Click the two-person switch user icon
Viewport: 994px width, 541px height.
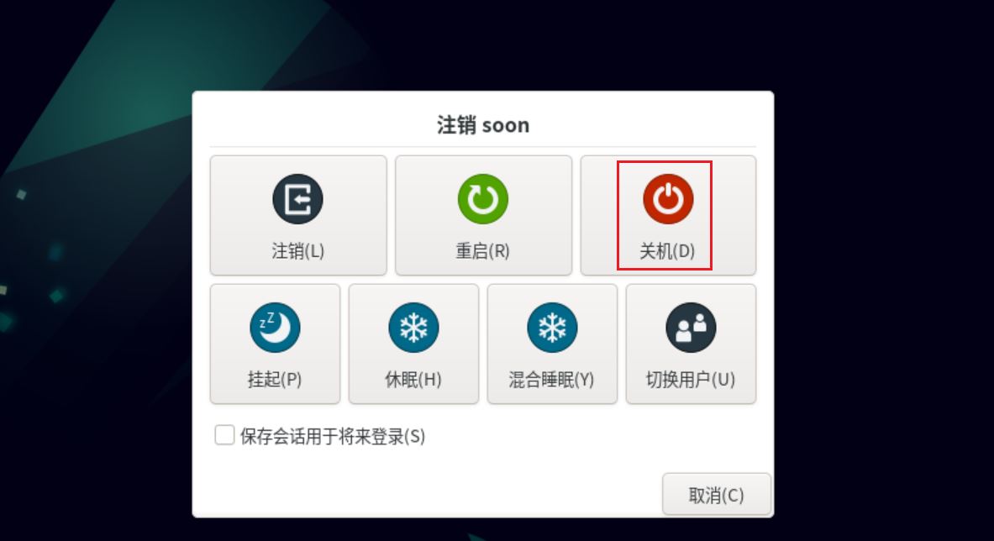click(x=691, y=328)
